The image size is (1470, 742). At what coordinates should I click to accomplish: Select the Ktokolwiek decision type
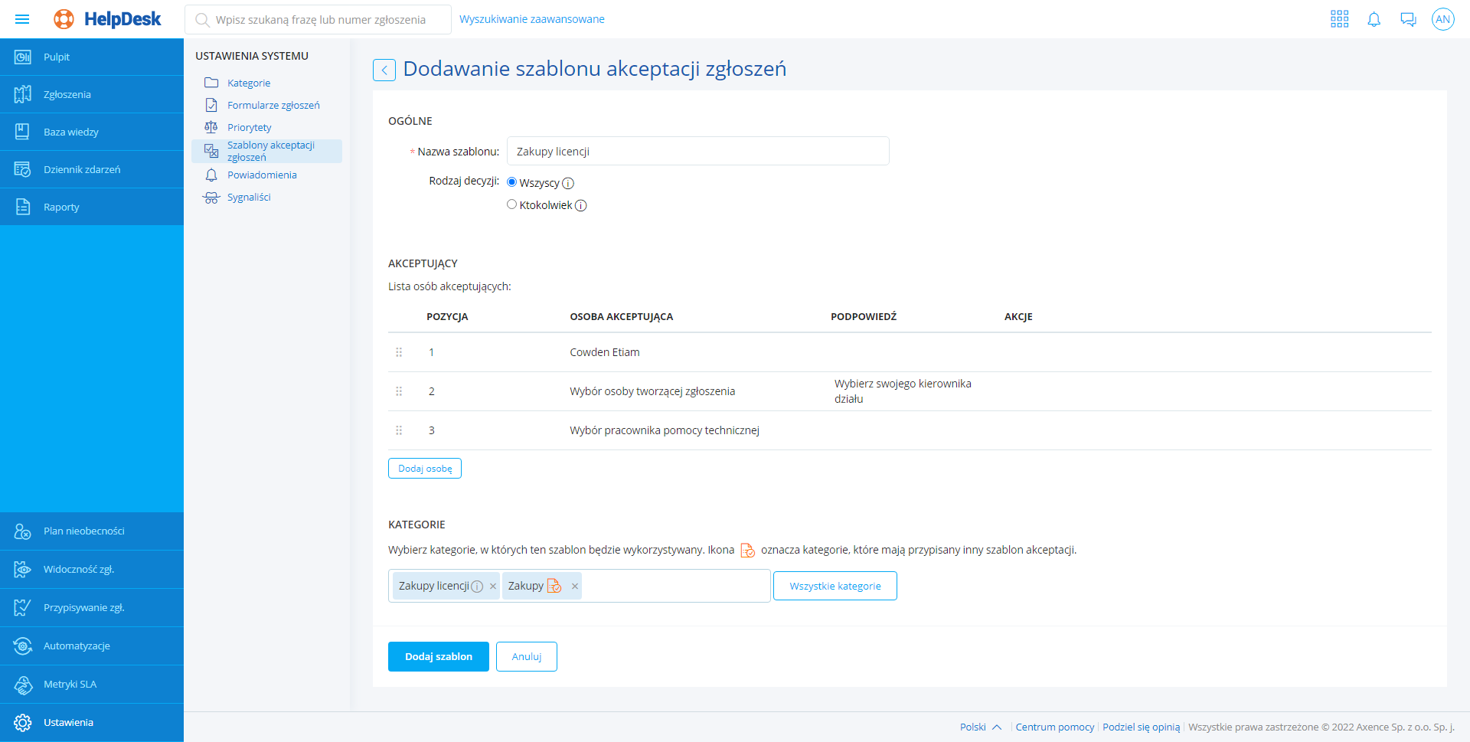click(x=512, y=204)
